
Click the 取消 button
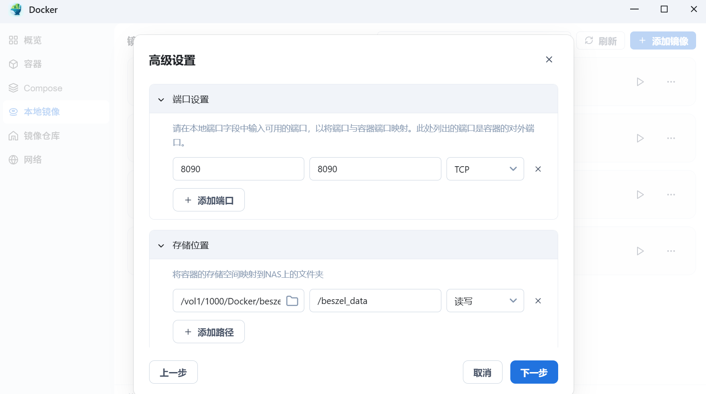click(x=482, y=372)
